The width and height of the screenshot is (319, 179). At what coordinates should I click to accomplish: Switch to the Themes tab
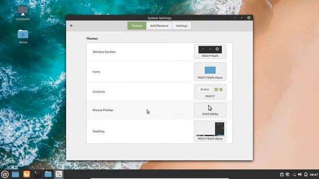[137, 26]
